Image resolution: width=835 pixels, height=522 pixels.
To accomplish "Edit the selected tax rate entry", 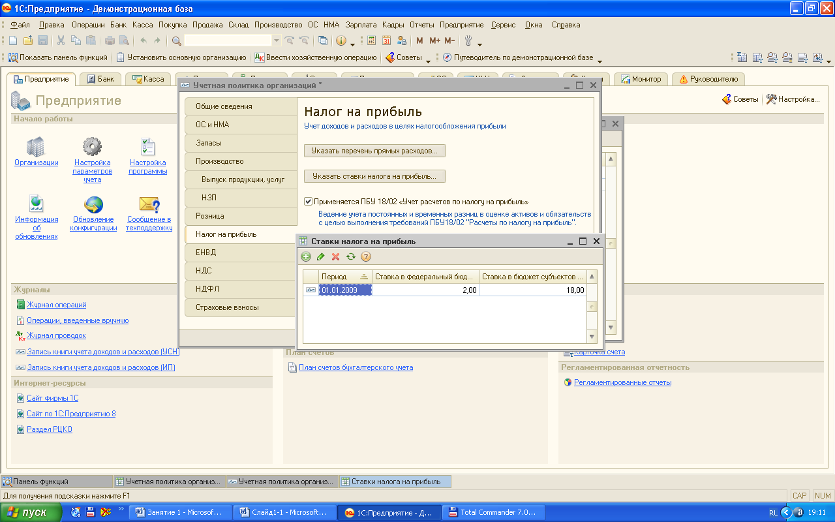I will tap(321, 257).
